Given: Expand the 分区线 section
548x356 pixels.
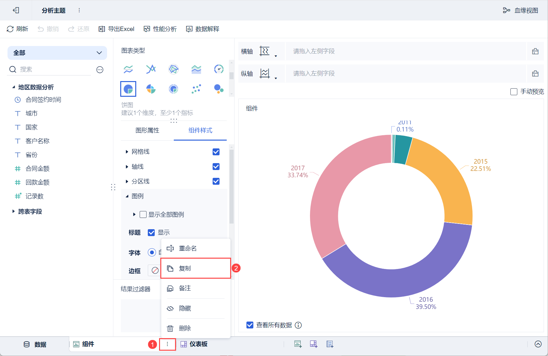Looking at the screenshot, I should click(127, 181).
